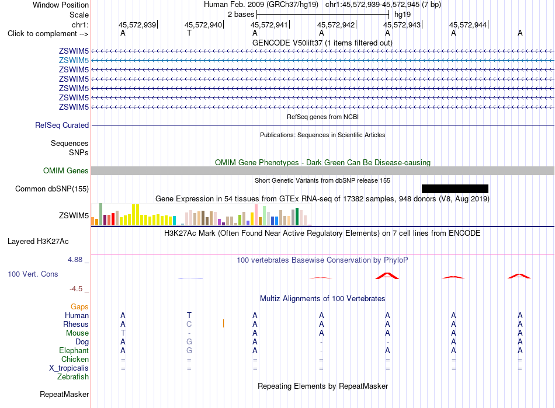The height and width of the screenshot is (408, 555).
Task: Click the Click to complement label
Action: (48, 34)
